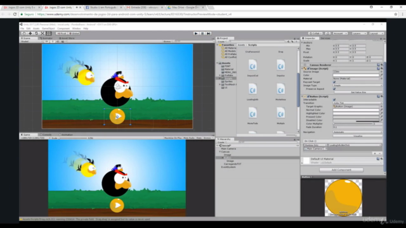Screen dimensions: 406x228
Task: Start Play mode in Unity editor
Action: (x=196, y=34)
